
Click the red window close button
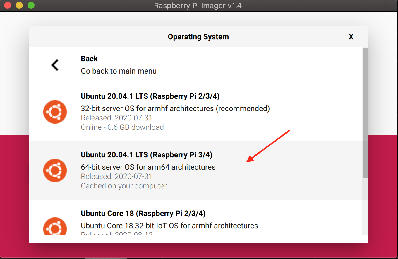click(x=8, y=5)
